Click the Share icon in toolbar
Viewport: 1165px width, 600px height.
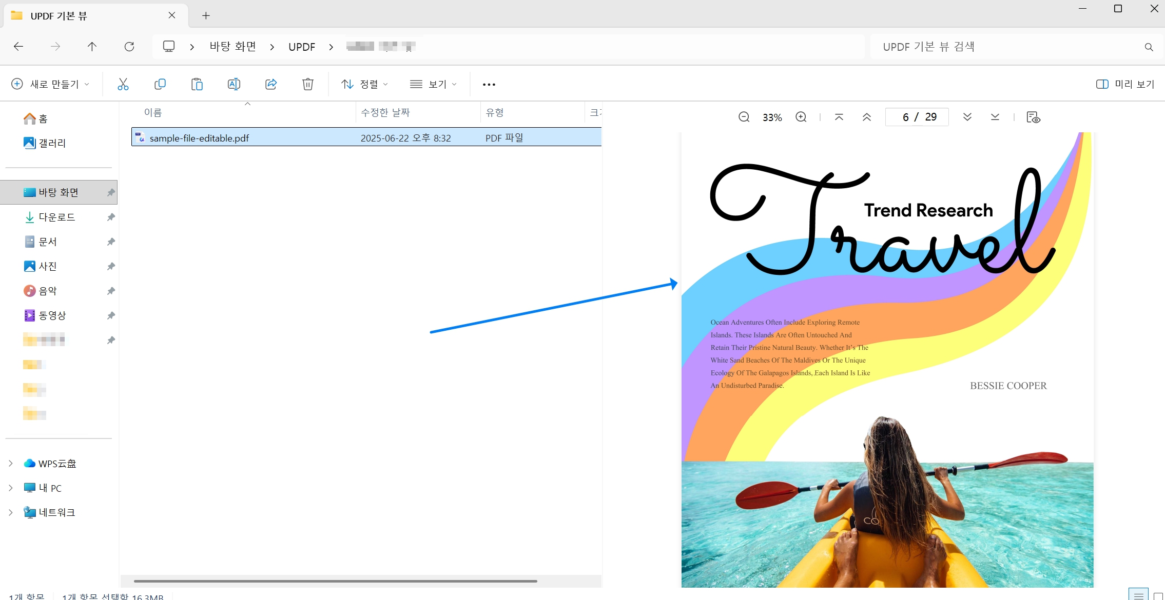click(271, 84)
